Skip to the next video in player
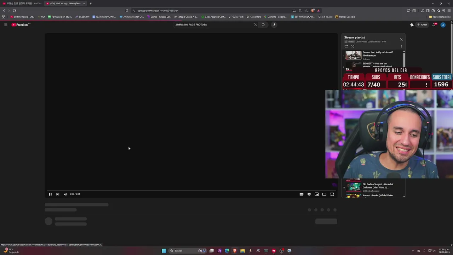The width and height of the screenshot is (453, 255). pos(58,194)
